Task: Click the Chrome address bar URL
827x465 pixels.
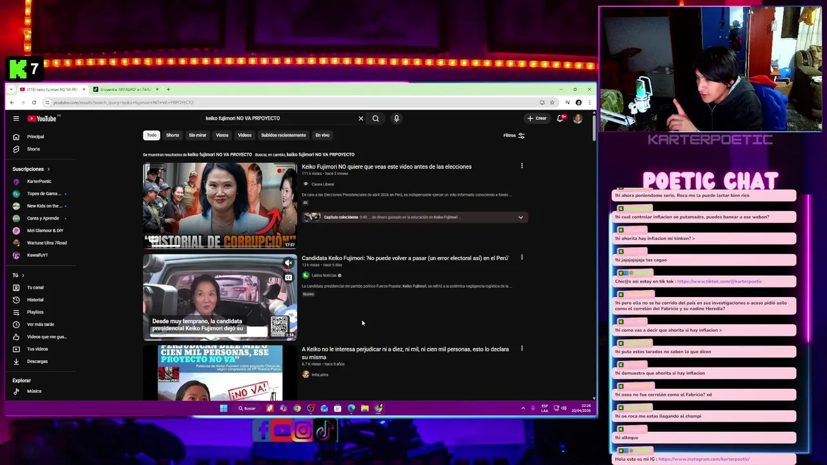Action: point(123,103)
